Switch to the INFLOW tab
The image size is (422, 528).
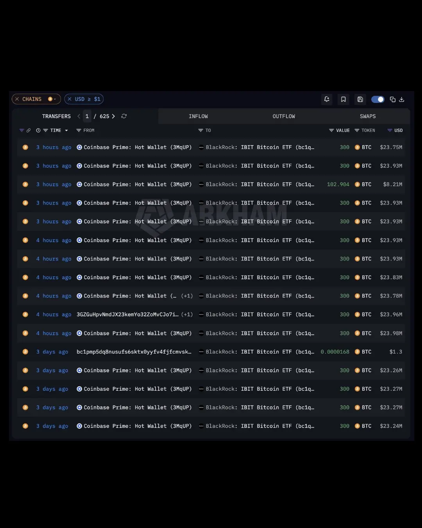(198, 116)
